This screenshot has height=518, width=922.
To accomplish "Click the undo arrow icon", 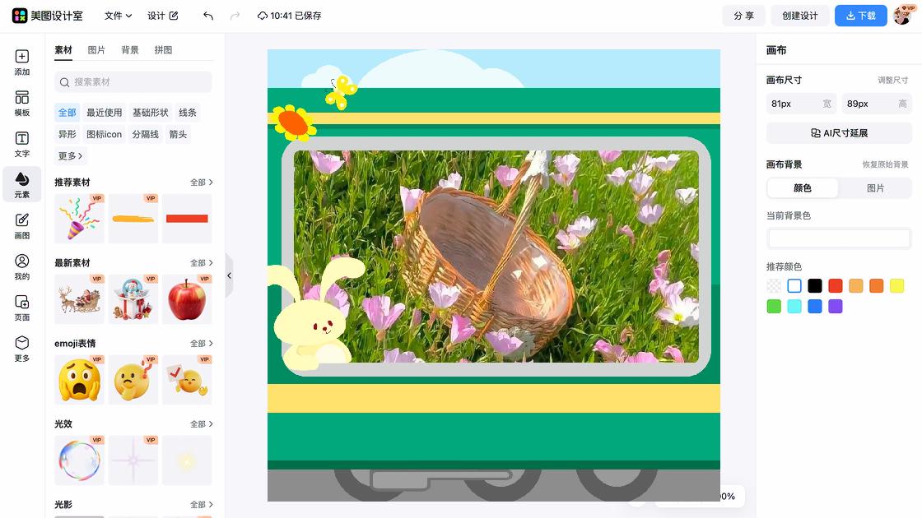I will tap(208, 16).
